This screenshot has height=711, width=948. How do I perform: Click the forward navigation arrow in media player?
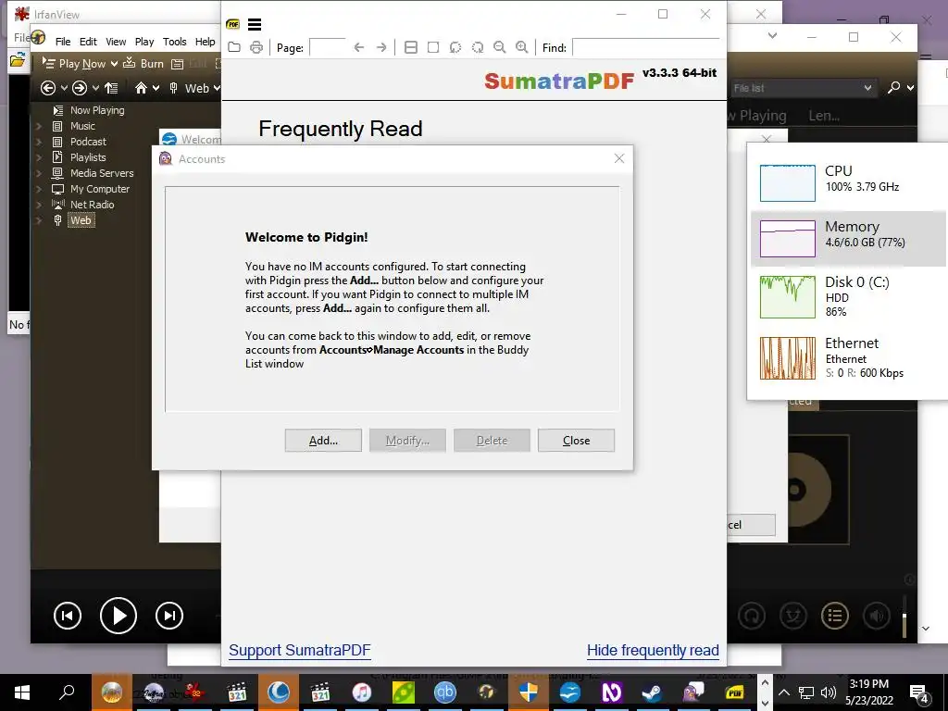(x=80, y=88)
